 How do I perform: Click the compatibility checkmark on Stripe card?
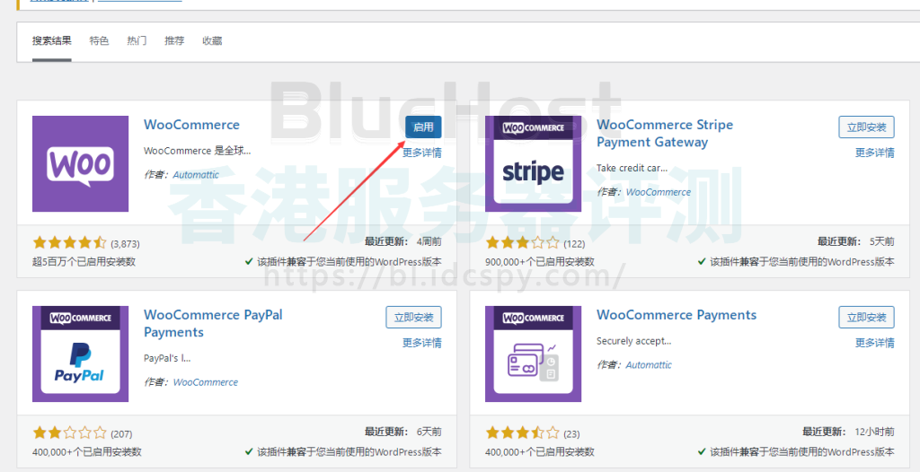(702, 261)
